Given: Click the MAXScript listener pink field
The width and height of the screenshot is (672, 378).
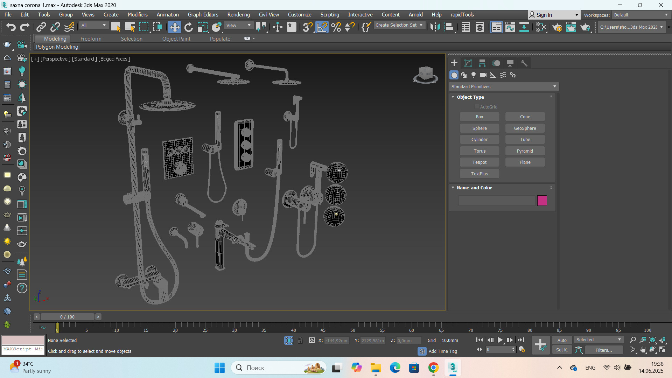Looking at the screenshot, I should 23,340.
